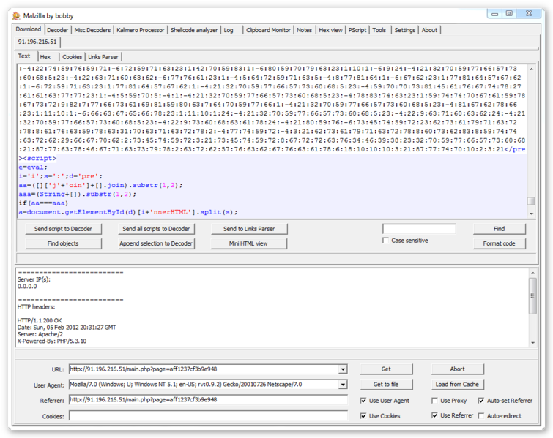Expand the URL dropdown list
The height and width of the screenshot is (438, 553).
(343, 369)
